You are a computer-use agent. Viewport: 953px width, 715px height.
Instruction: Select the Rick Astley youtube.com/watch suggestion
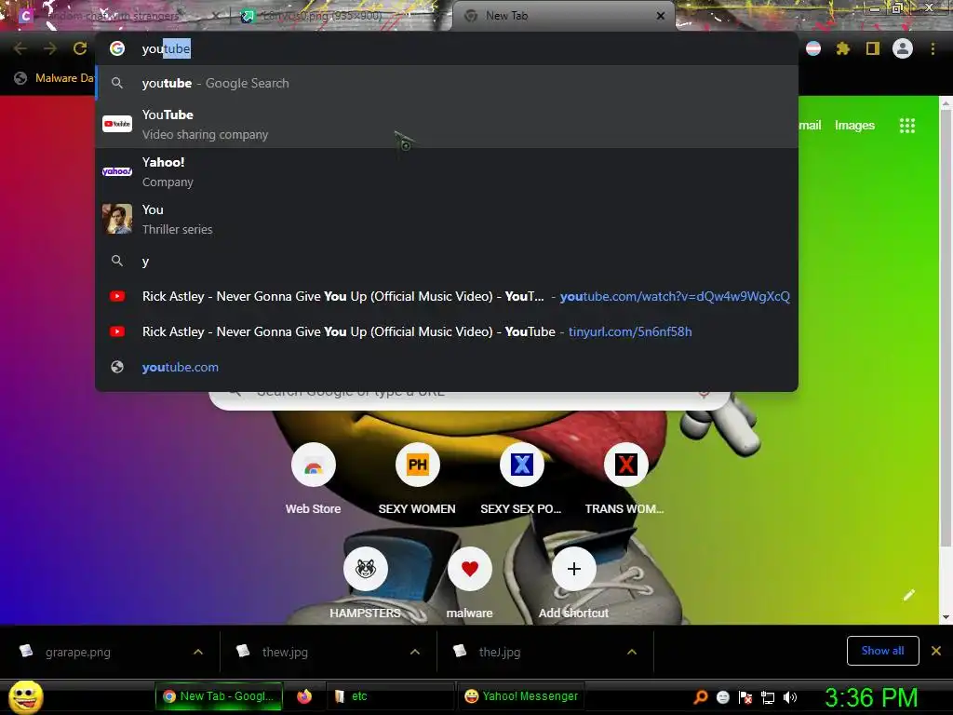[x=447, y=296]
